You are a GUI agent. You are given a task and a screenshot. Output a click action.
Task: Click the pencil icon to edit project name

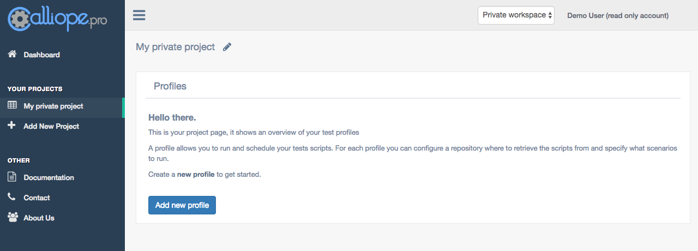coord(227,47)
